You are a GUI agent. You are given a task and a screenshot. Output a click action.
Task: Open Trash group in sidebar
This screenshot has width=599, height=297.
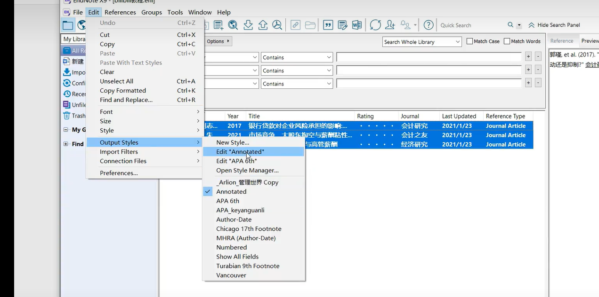(74, 116)
